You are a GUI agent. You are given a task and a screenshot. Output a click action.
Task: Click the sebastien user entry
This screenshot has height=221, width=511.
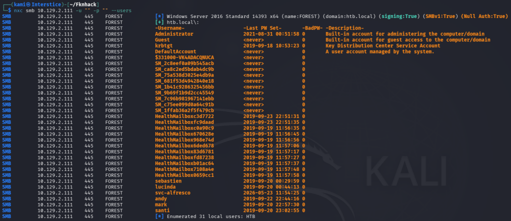pos(168,181)
